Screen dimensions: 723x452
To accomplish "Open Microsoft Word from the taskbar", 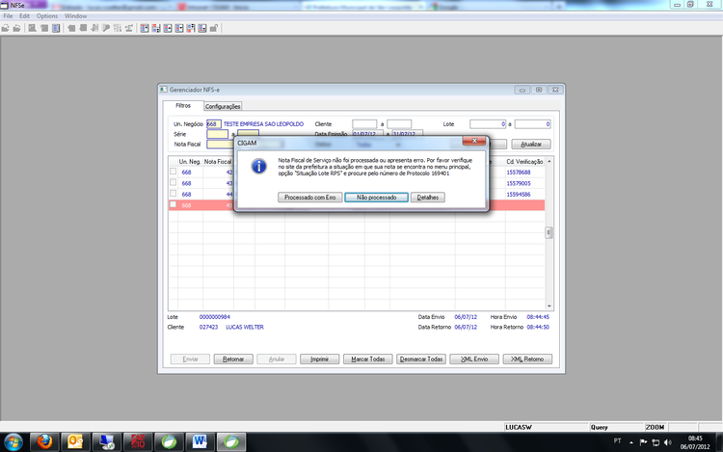I will (x=200, y=441).
